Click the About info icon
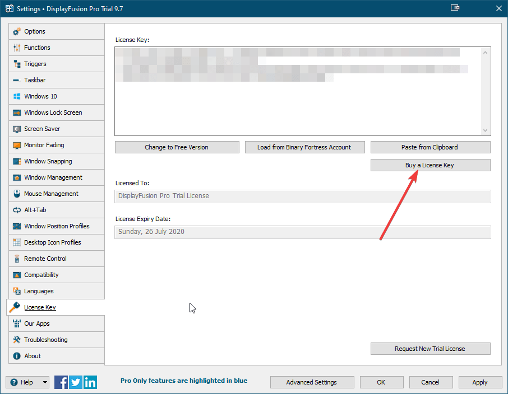The height and width of the screenshot is (394, 508). [17, 356]
